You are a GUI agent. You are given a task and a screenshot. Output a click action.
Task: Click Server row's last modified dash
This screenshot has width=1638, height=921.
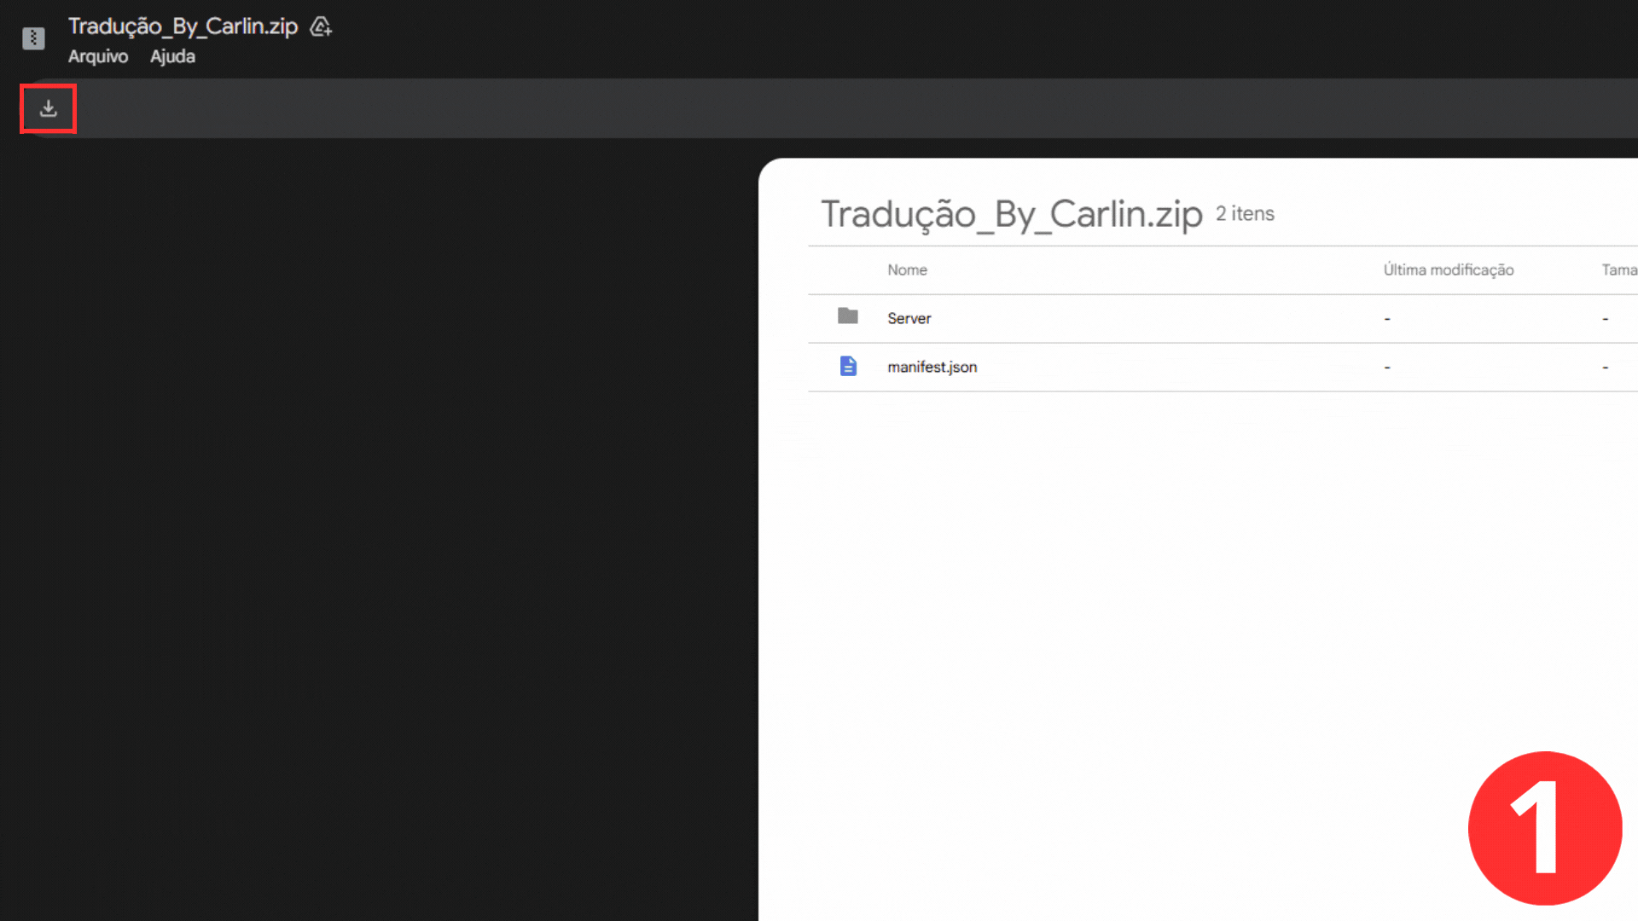[1387, 319]
